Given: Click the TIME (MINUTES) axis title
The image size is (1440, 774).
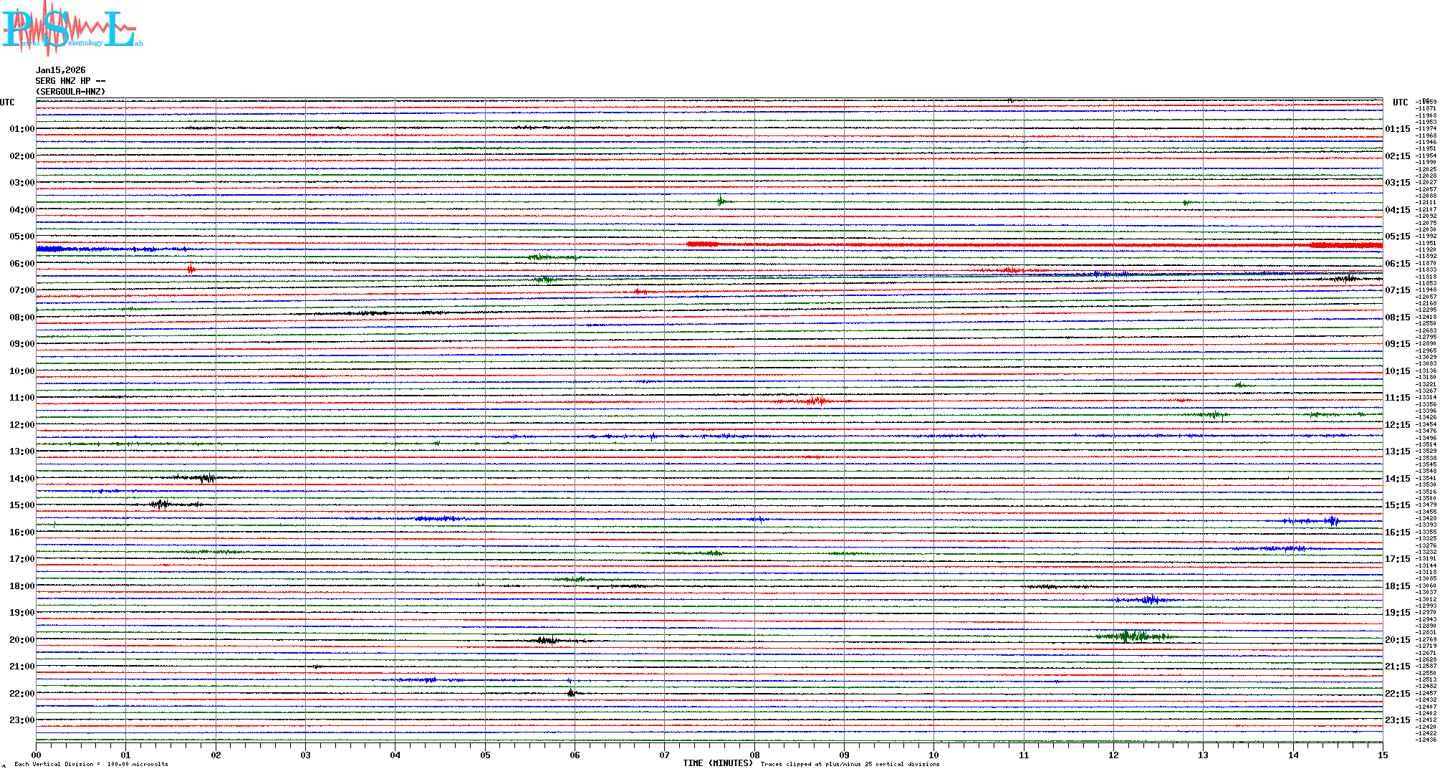Looking at the screenshot, I should pos(717,763).
